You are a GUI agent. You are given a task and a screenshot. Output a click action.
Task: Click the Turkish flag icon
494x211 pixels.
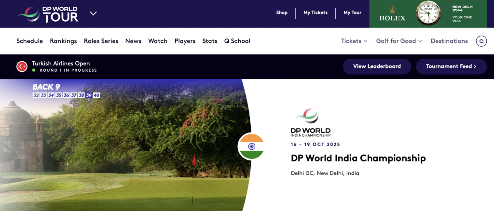pos(22,66)
